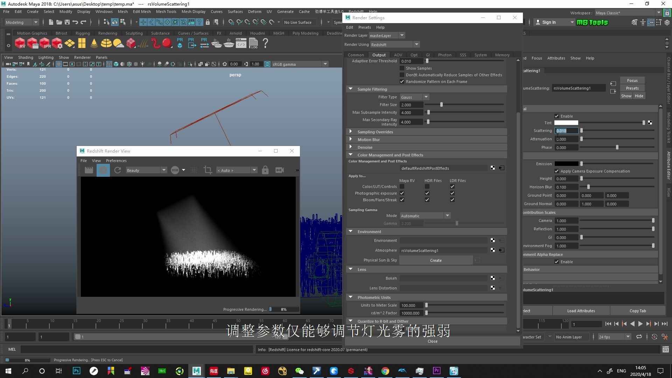Screen dimensions: 672x378
Task: Click the Redshift LOG shelf icon
Action: [253, 43]
